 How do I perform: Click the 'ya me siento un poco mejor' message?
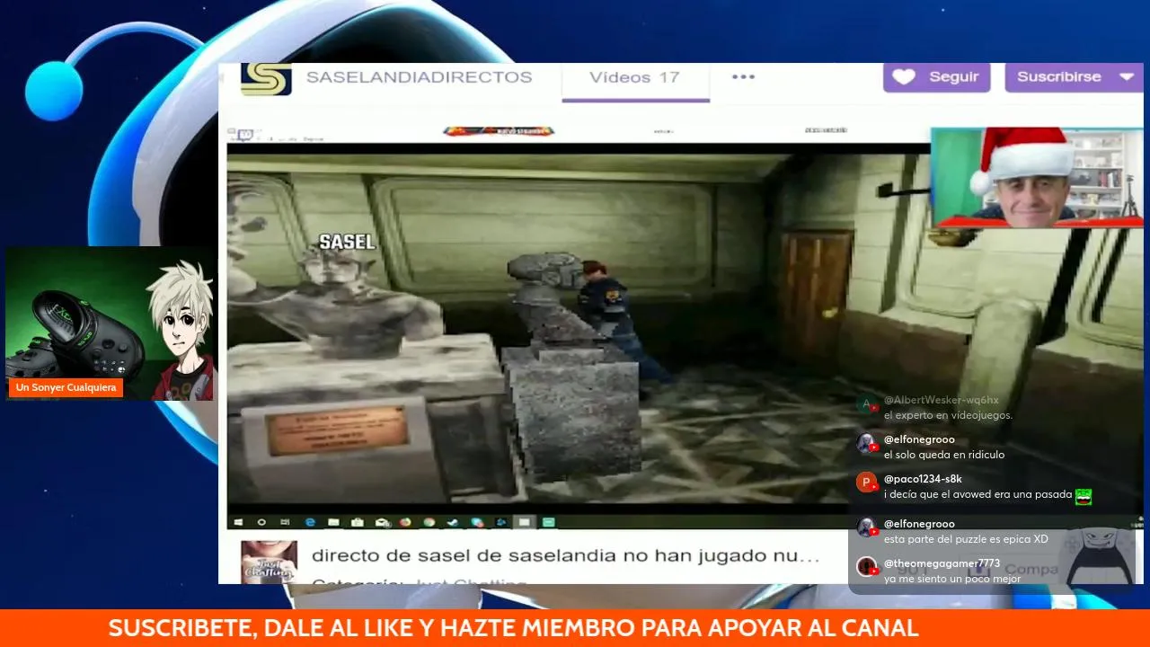click(x=952, y=579)
